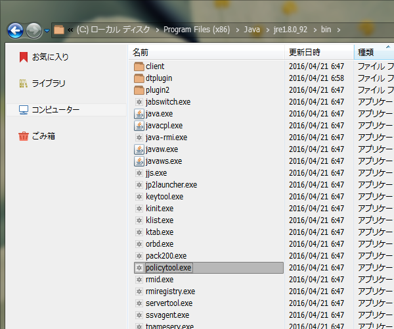Click the javaws.exe file name
The width and height of the screenshot is (394, 329).
click(164, 161)
